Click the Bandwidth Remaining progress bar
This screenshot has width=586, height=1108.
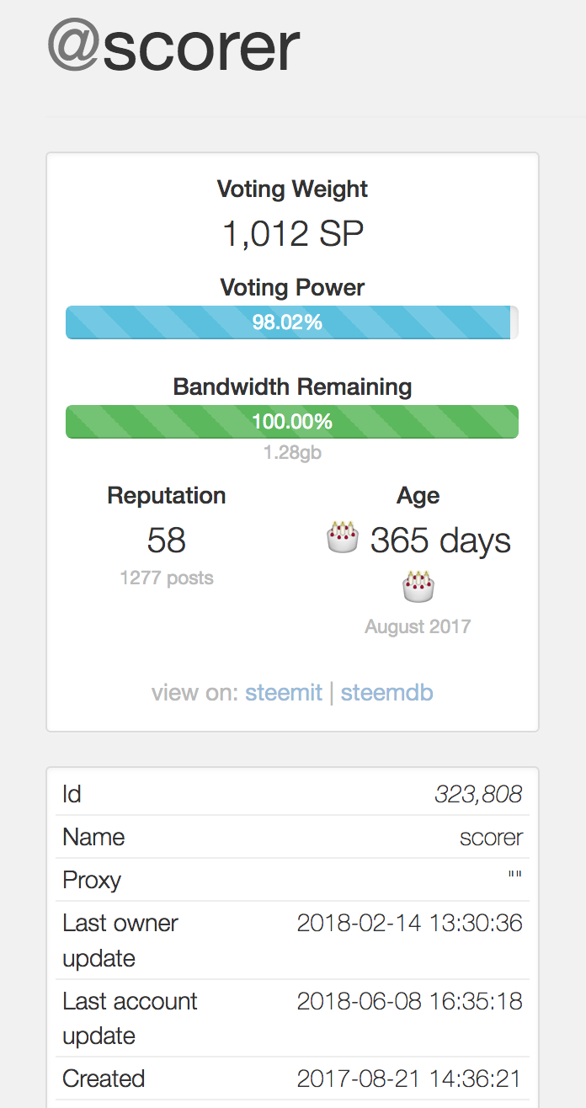pyautogui.click(x=291, y=422)
